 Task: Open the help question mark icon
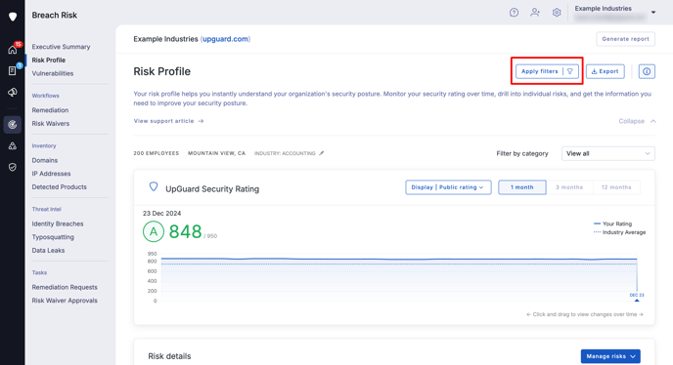(514, 13)
